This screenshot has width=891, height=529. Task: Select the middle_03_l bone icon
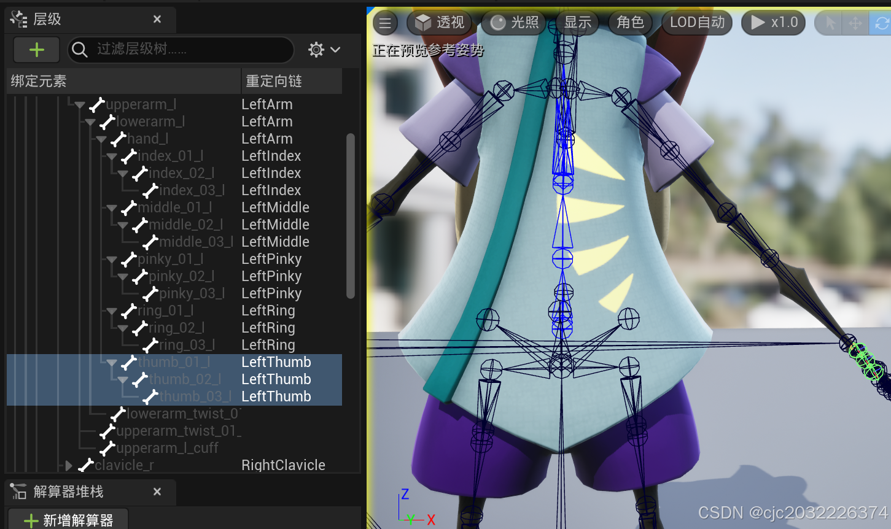pos(150,242)
